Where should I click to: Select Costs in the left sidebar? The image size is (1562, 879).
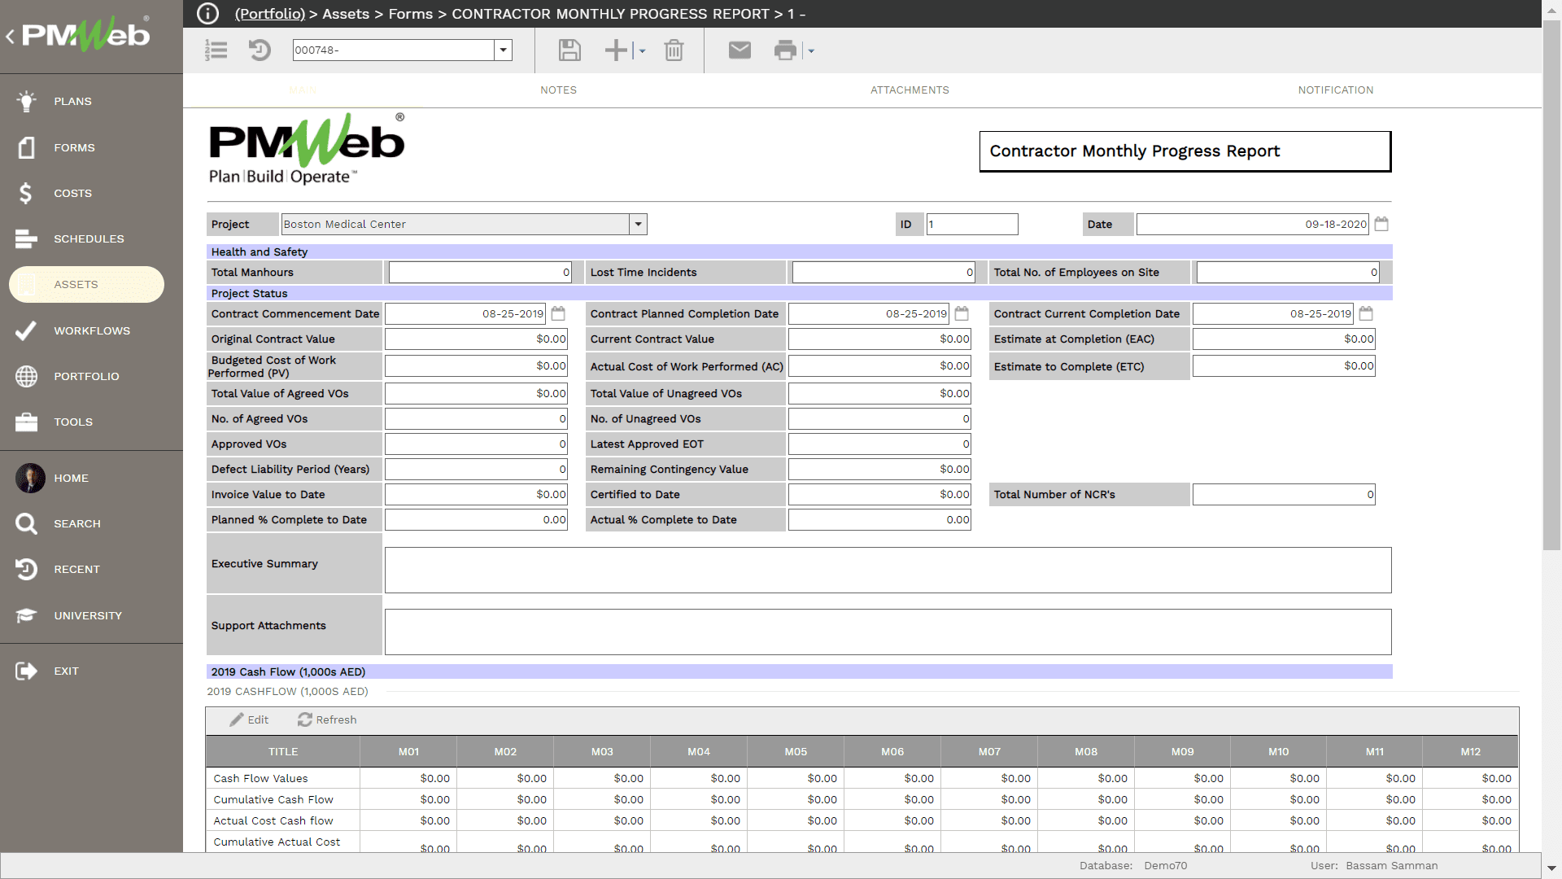click(72, 193)
